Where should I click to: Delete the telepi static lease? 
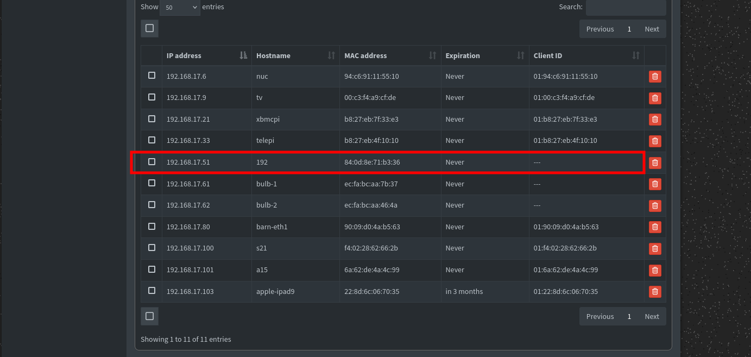coord(655,141)
